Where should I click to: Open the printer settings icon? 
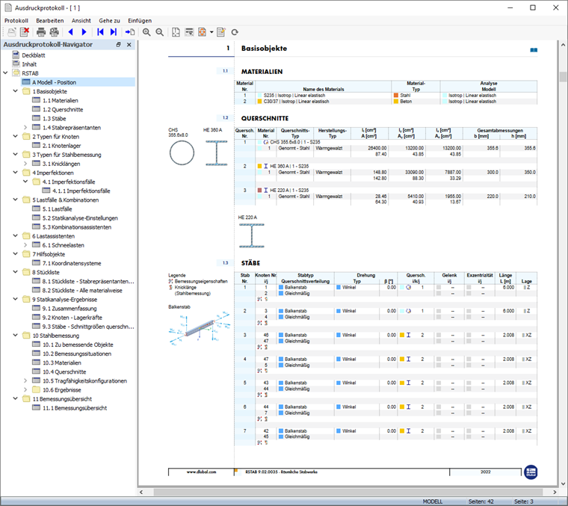point(55,32)
